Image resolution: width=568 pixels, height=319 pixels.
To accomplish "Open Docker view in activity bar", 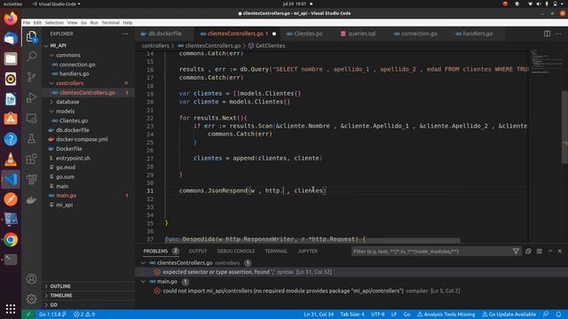I will pyautogui.click(x=32, y=199).
